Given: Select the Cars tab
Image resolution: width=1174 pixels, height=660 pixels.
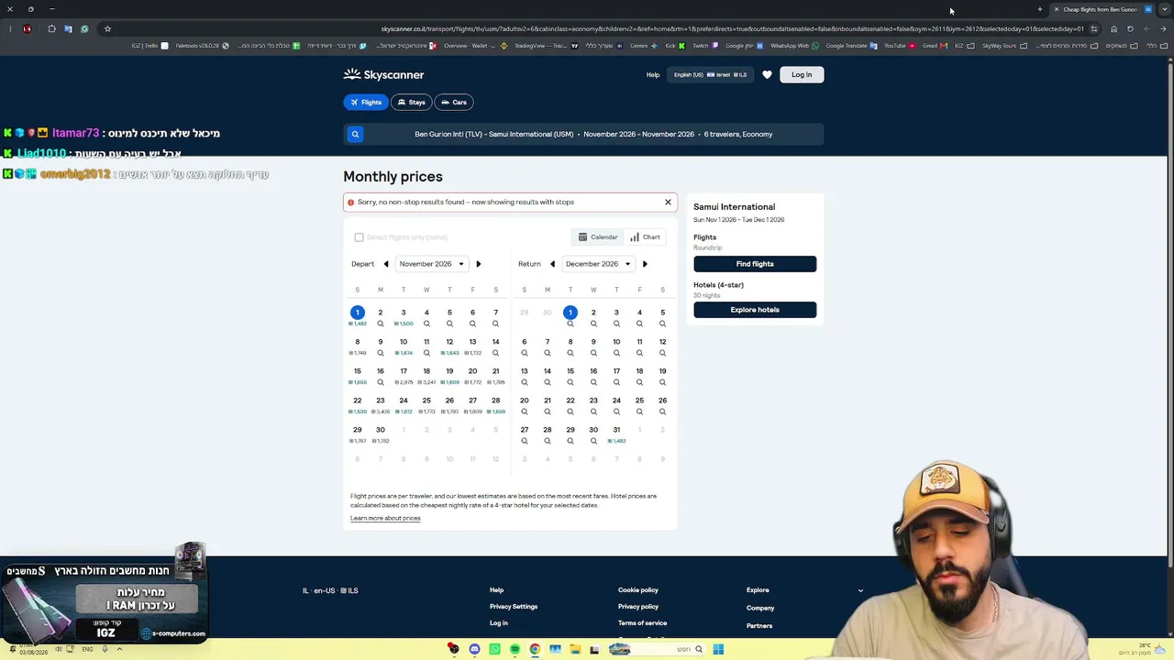Looking at the screenshot, I should coord(454,103).
